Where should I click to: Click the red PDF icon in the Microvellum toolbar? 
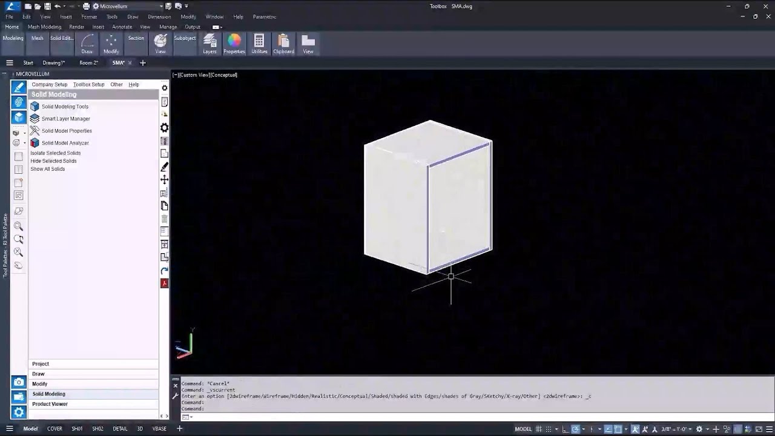[164, 283]
